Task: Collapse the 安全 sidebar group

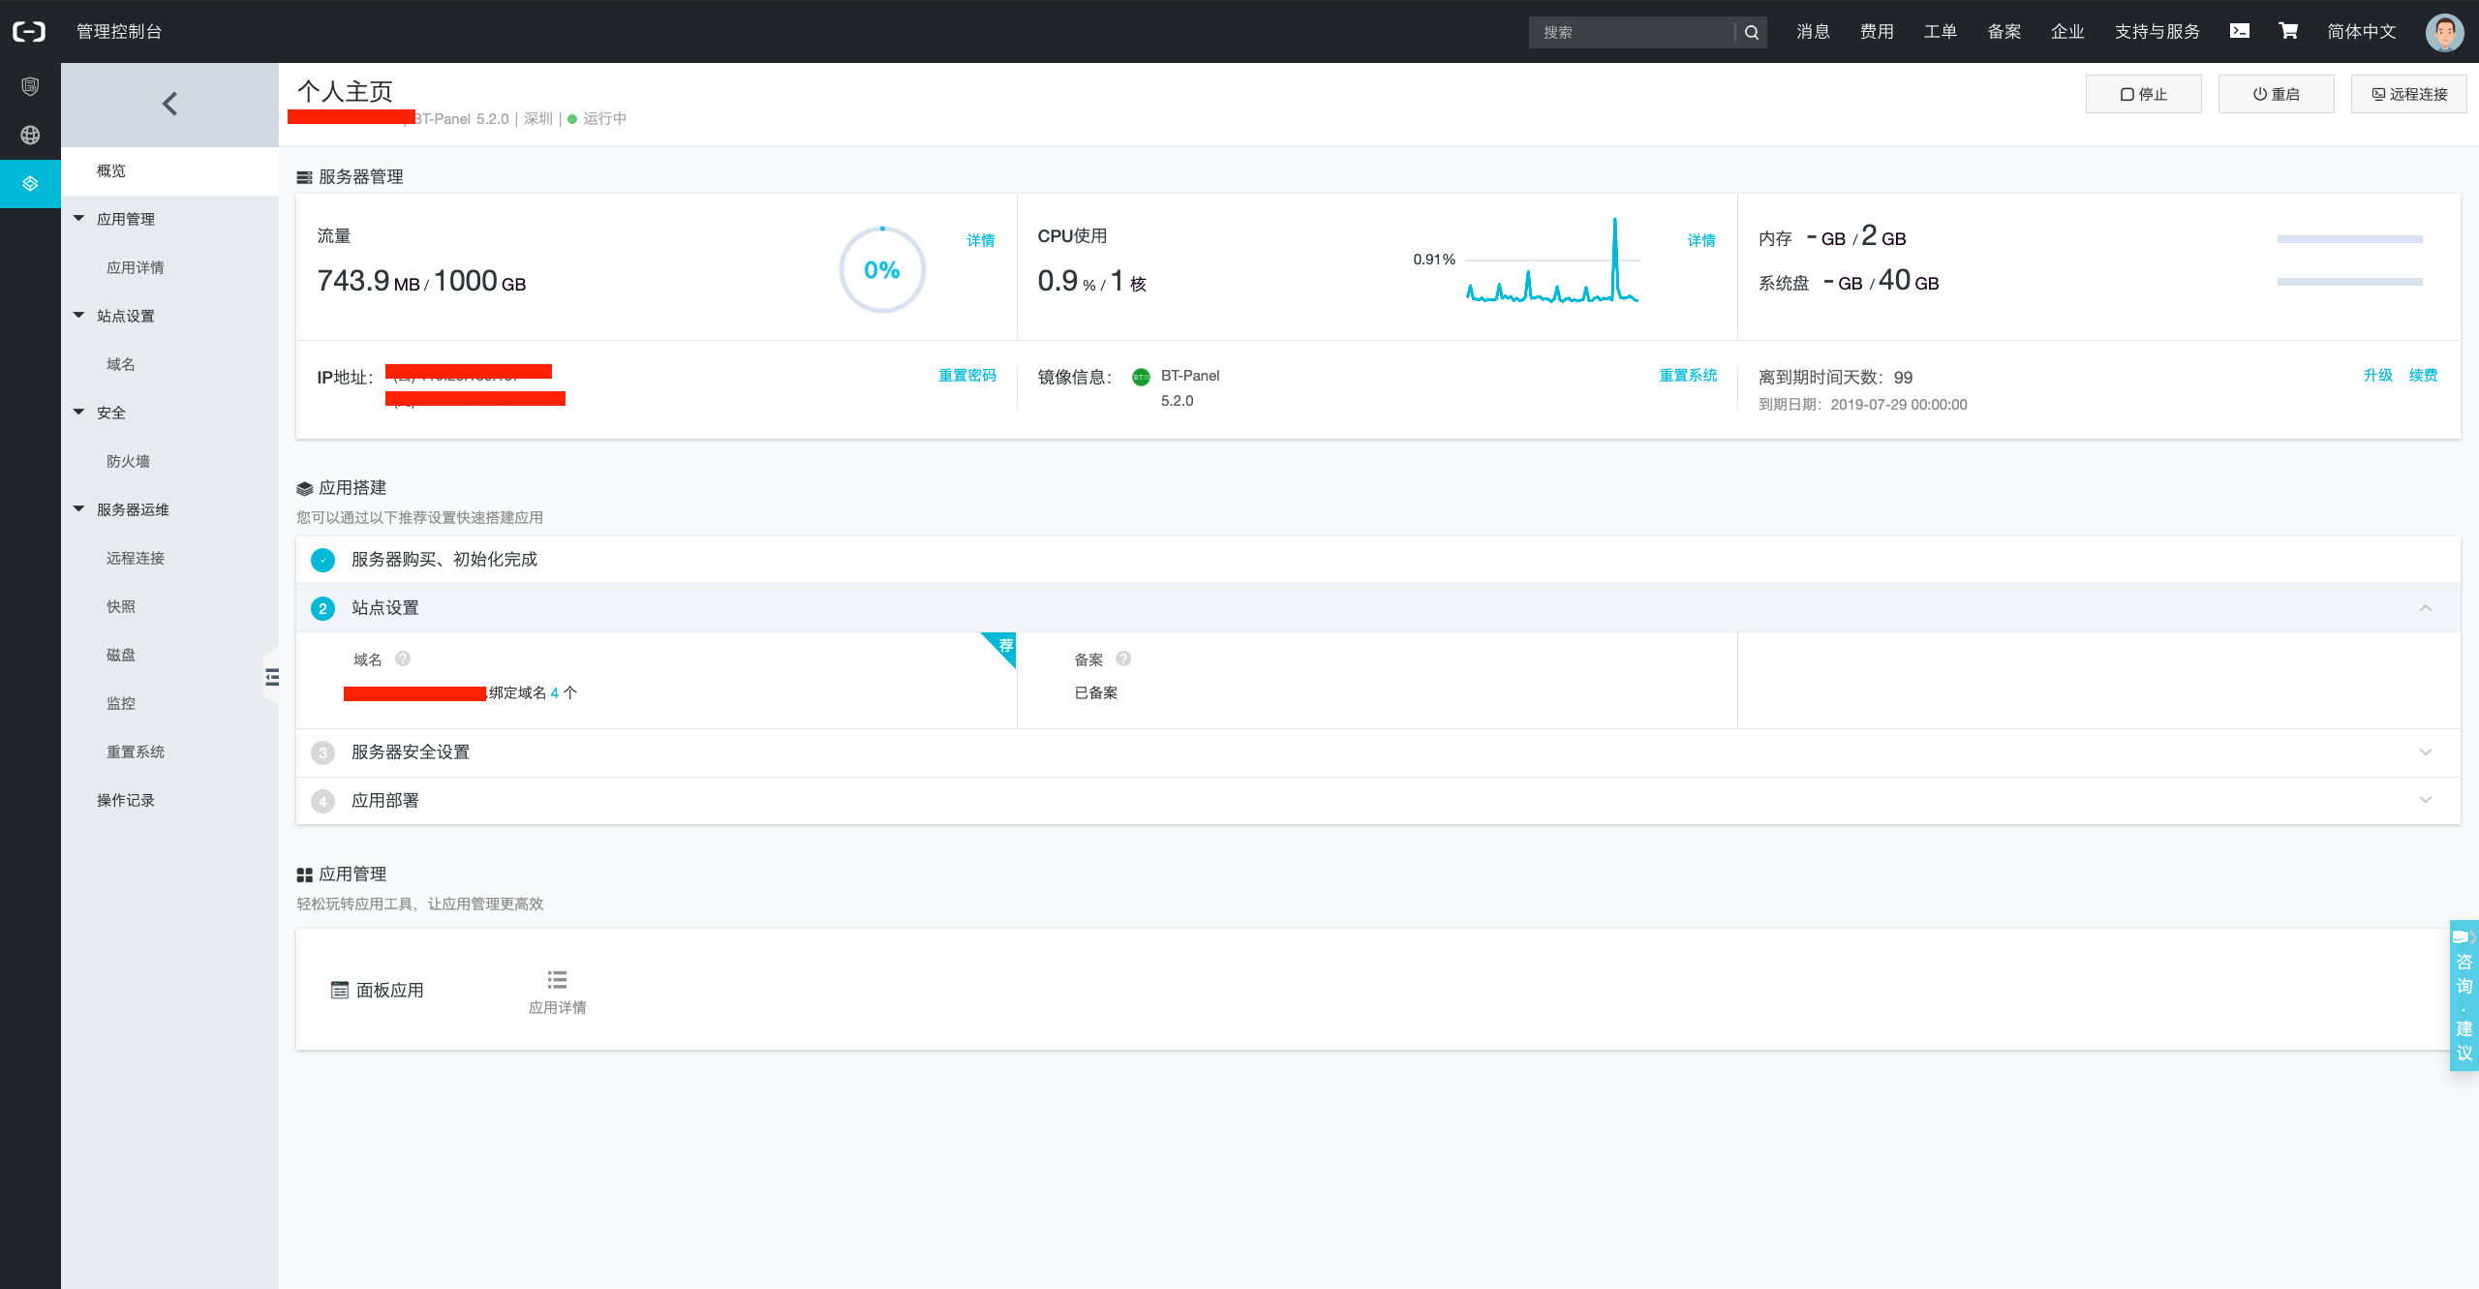Action: [79, 413]
